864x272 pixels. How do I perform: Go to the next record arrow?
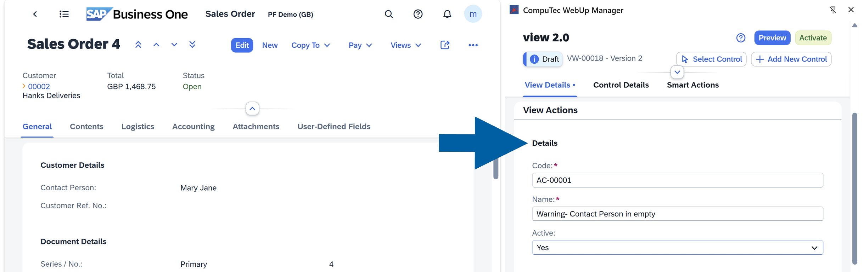(x=174, y=45)
